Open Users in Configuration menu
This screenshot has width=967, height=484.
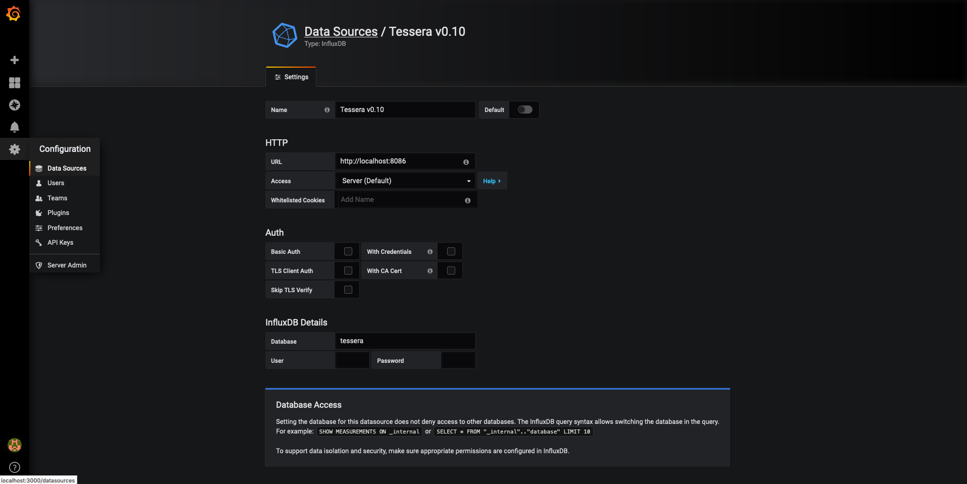coord(65,183)
